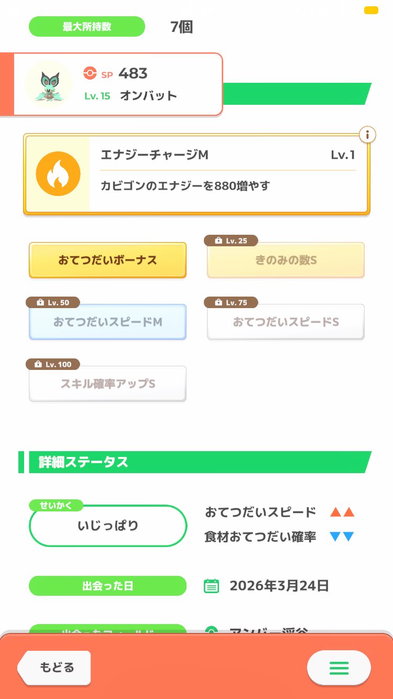Tap the calendar icon beside the date

pyautogui.click(x=211, y=586)
